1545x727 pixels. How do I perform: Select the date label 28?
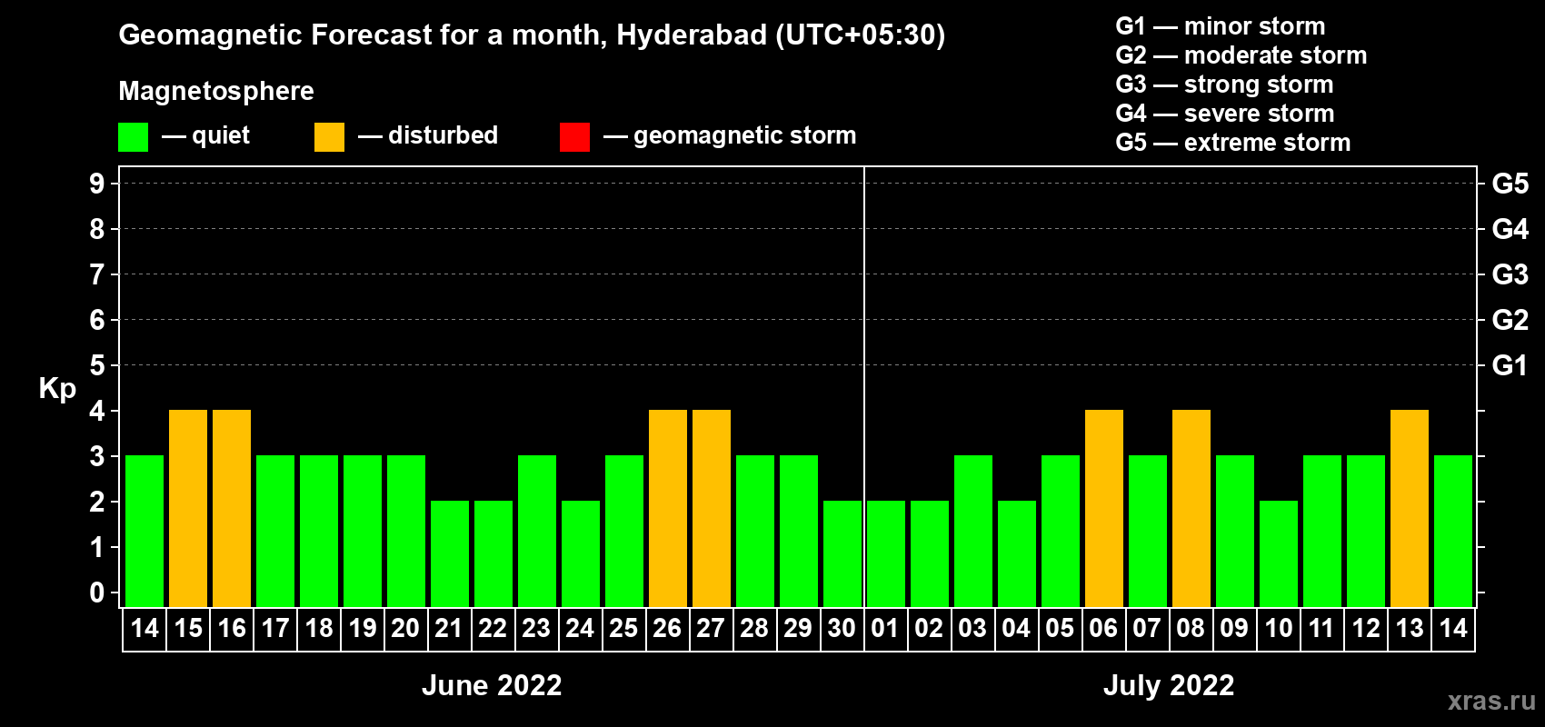(x=754, y=629)
